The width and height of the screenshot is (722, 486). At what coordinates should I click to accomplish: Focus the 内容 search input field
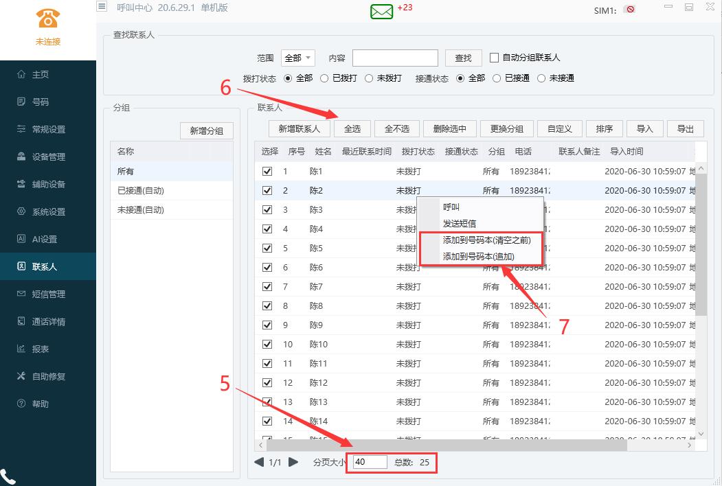click(395, 58)
